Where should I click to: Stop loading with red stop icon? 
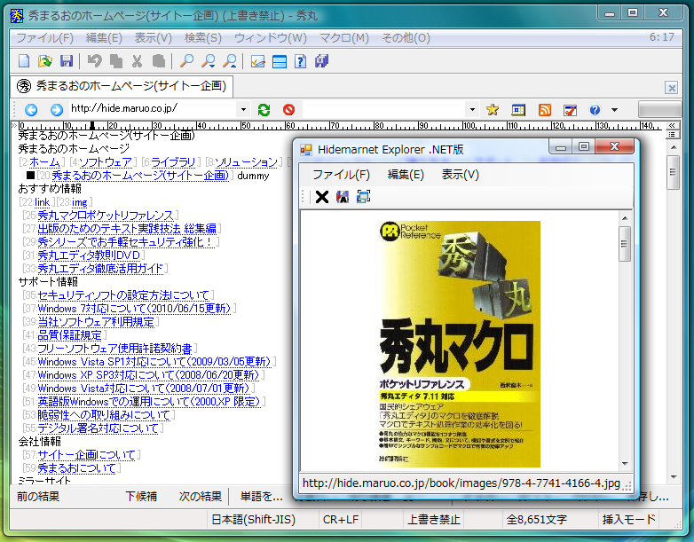[x=289, y=109]
